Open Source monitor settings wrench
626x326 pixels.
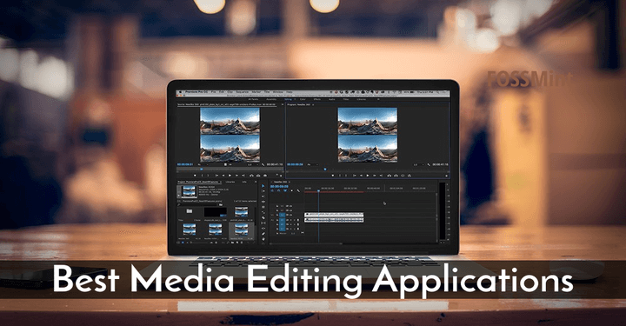coord(263,164)
